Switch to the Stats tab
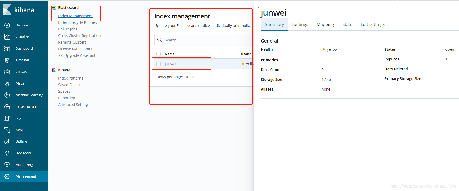Image resolution: width=459 pixels, height=191 pixels. pyautogui.click(x=347, y=24)
